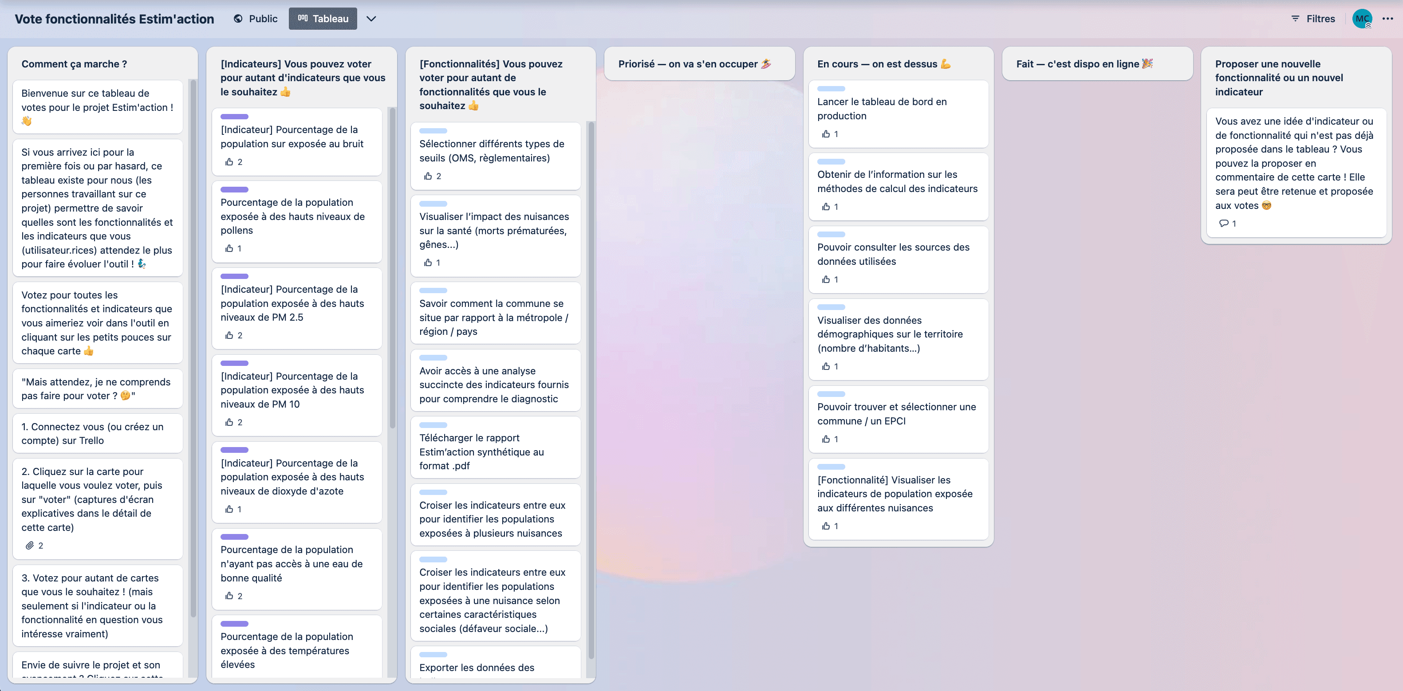The image size is (1403, 691).
Task: Click the 'Comment ça marche ?' list title
Action: coord(74,64)
